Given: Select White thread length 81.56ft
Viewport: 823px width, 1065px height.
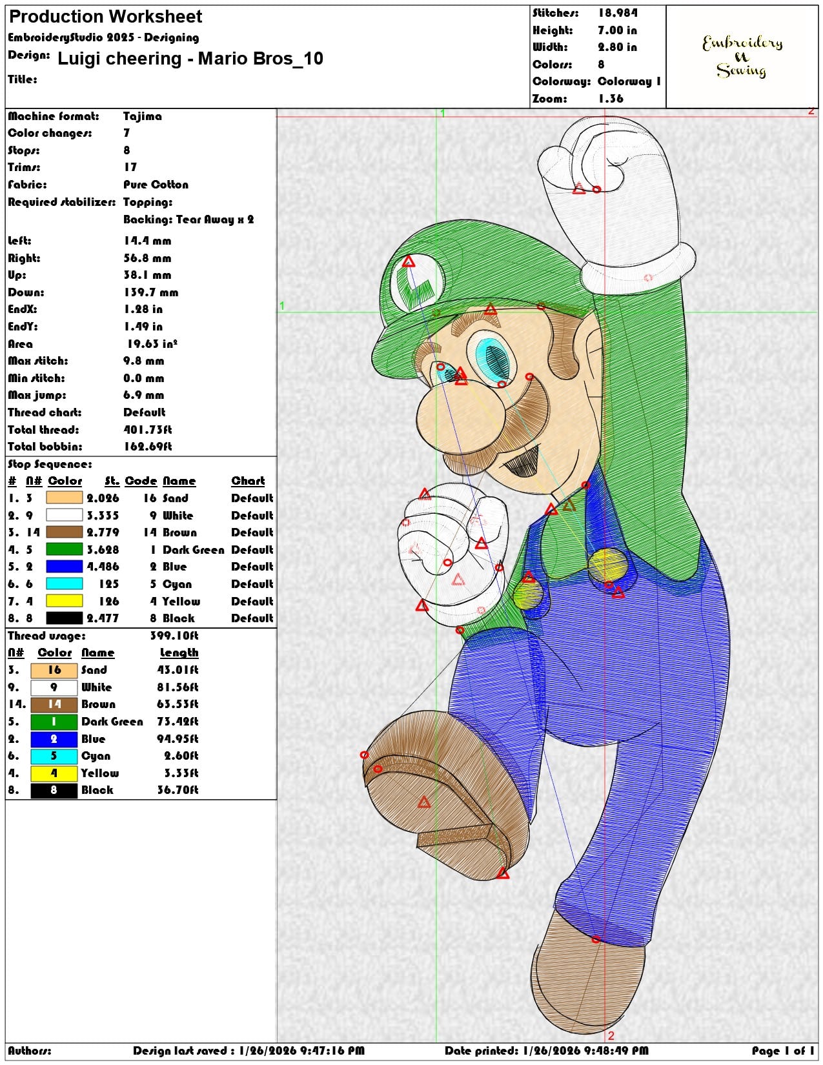Looking at the screenshot, I should point(178,687).
